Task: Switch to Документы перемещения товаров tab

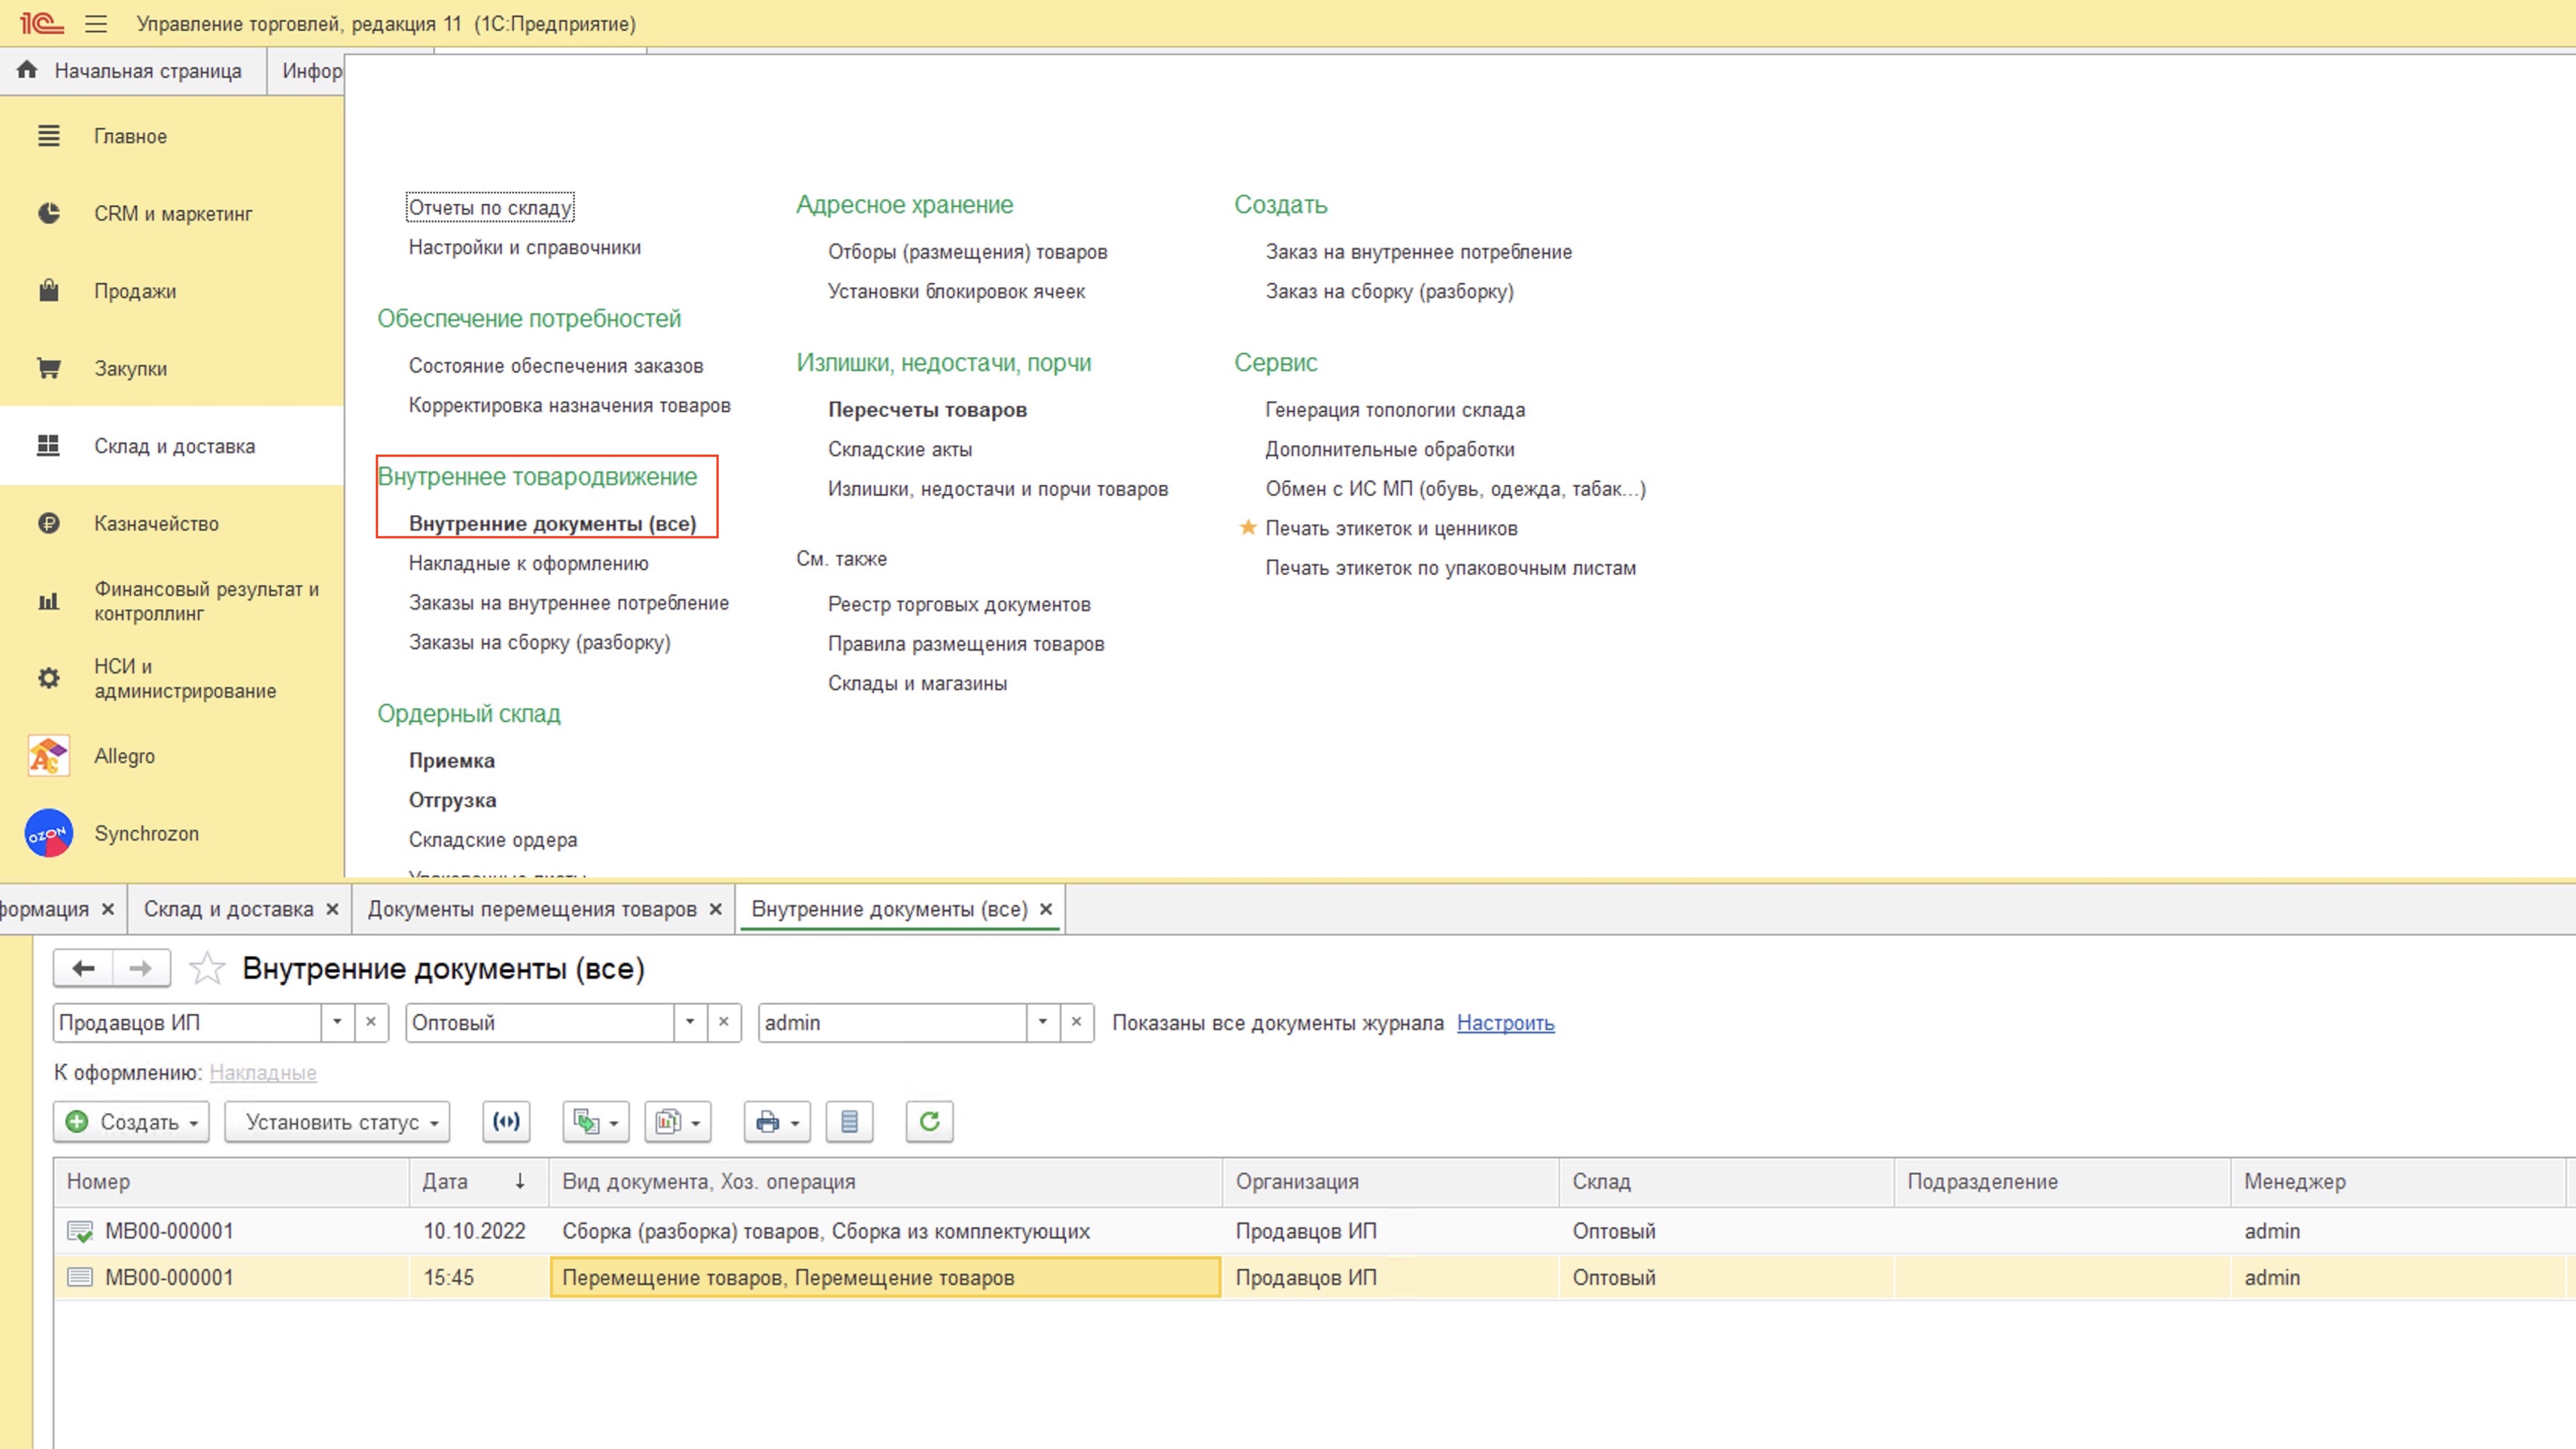Action: (532, 909)
